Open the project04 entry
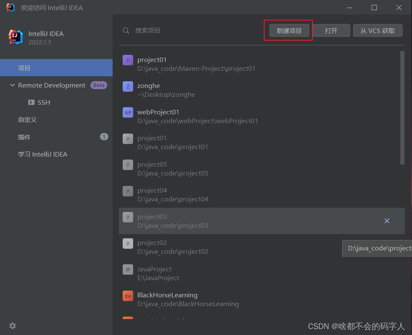The image size is (412, 335). coord(262,194)
